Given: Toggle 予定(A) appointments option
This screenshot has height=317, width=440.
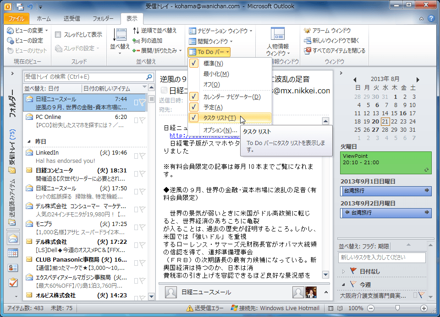Looking at the screenshot, I should (230, 107).
